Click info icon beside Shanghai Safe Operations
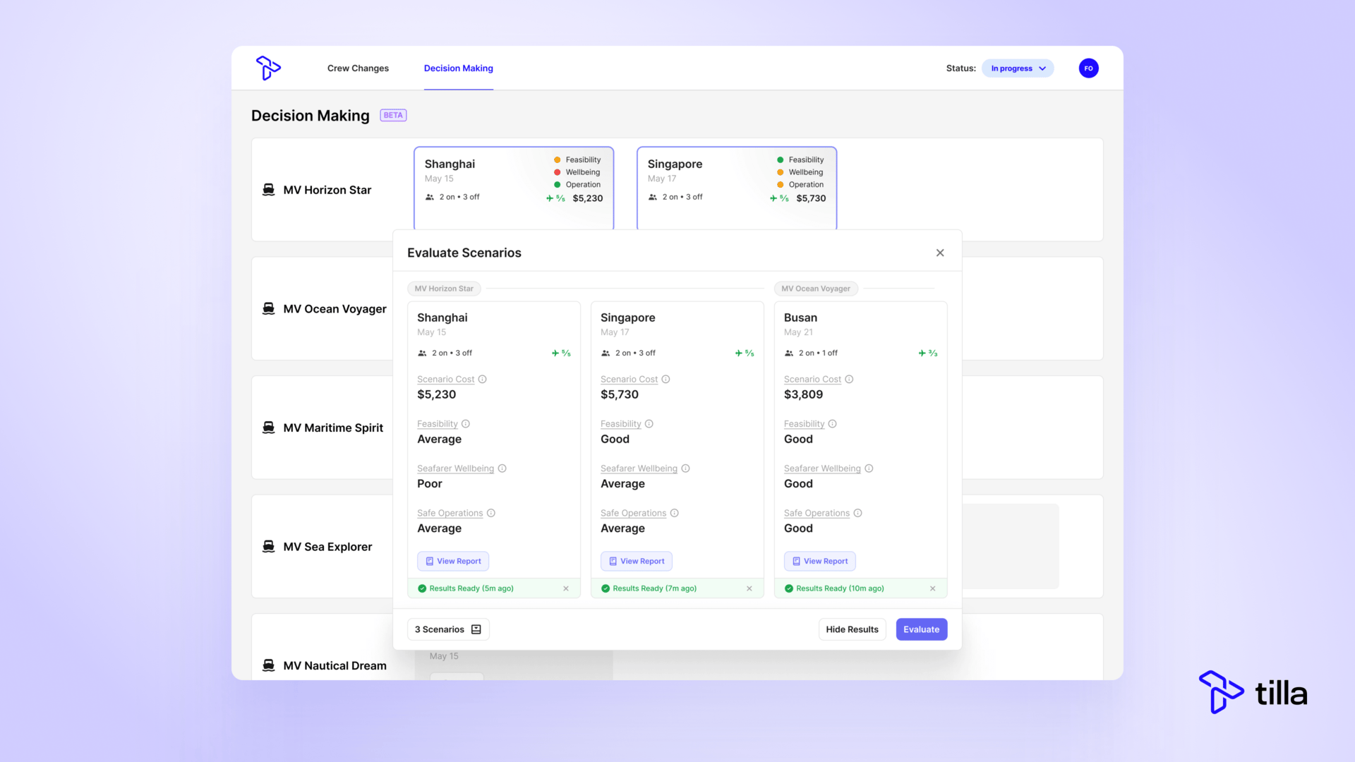Viewport: 1355px width, 762px height. tap(491, 513)
